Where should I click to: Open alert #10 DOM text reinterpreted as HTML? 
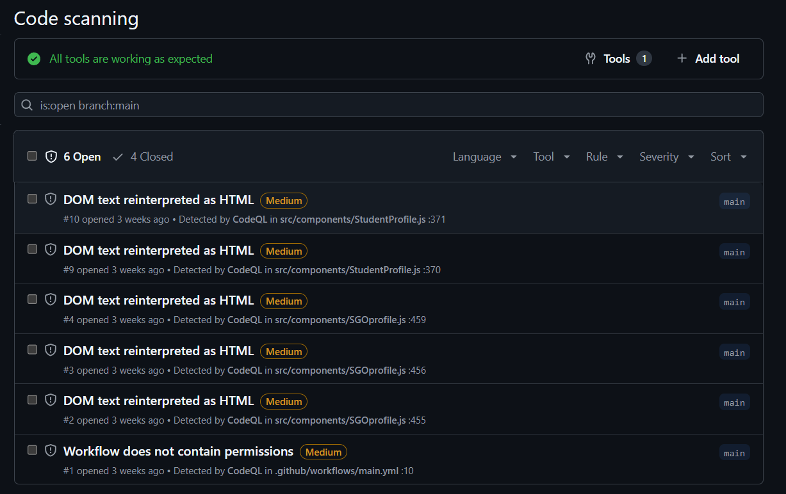point(158,200)
